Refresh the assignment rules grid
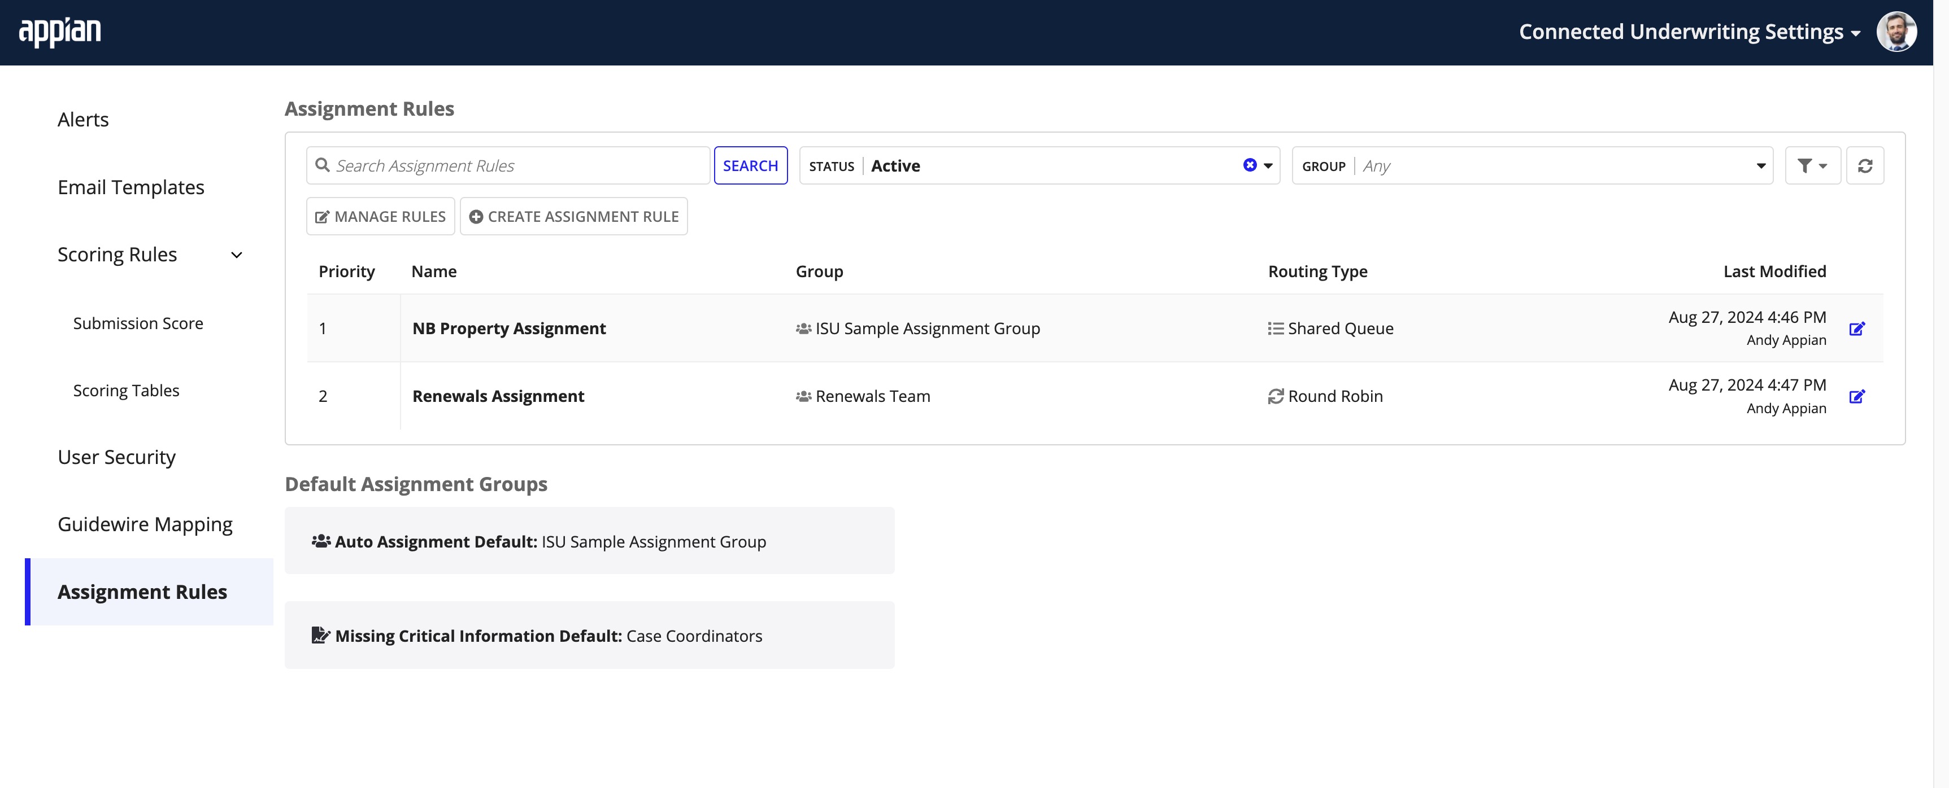1949x788 pixels. [1865, 165]
